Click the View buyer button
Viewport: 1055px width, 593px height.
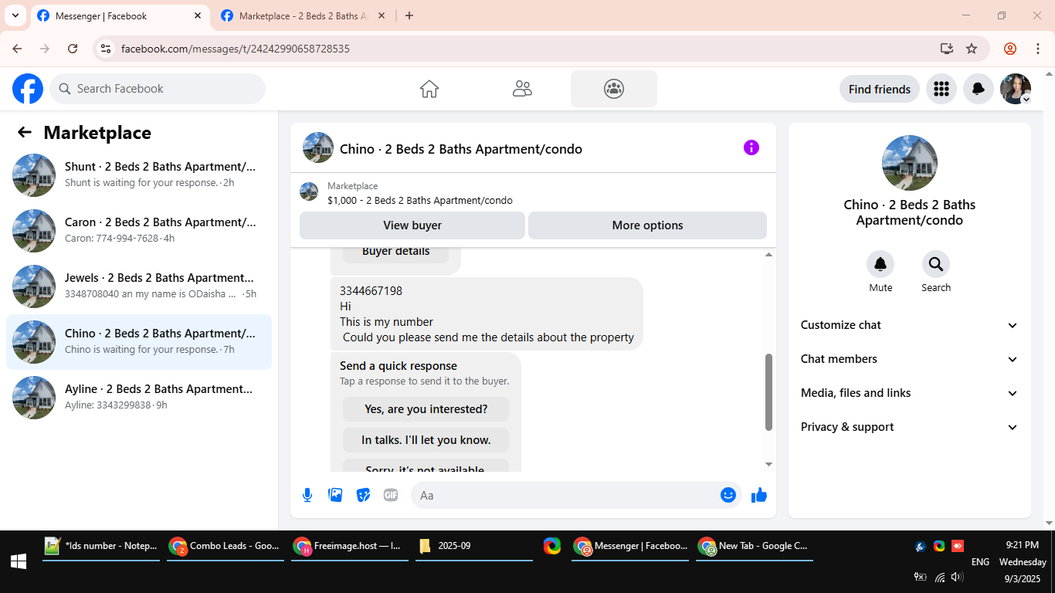tap(412, 225)
